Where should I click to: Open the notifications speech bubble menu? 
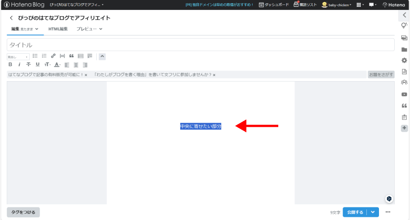[373, 5]
